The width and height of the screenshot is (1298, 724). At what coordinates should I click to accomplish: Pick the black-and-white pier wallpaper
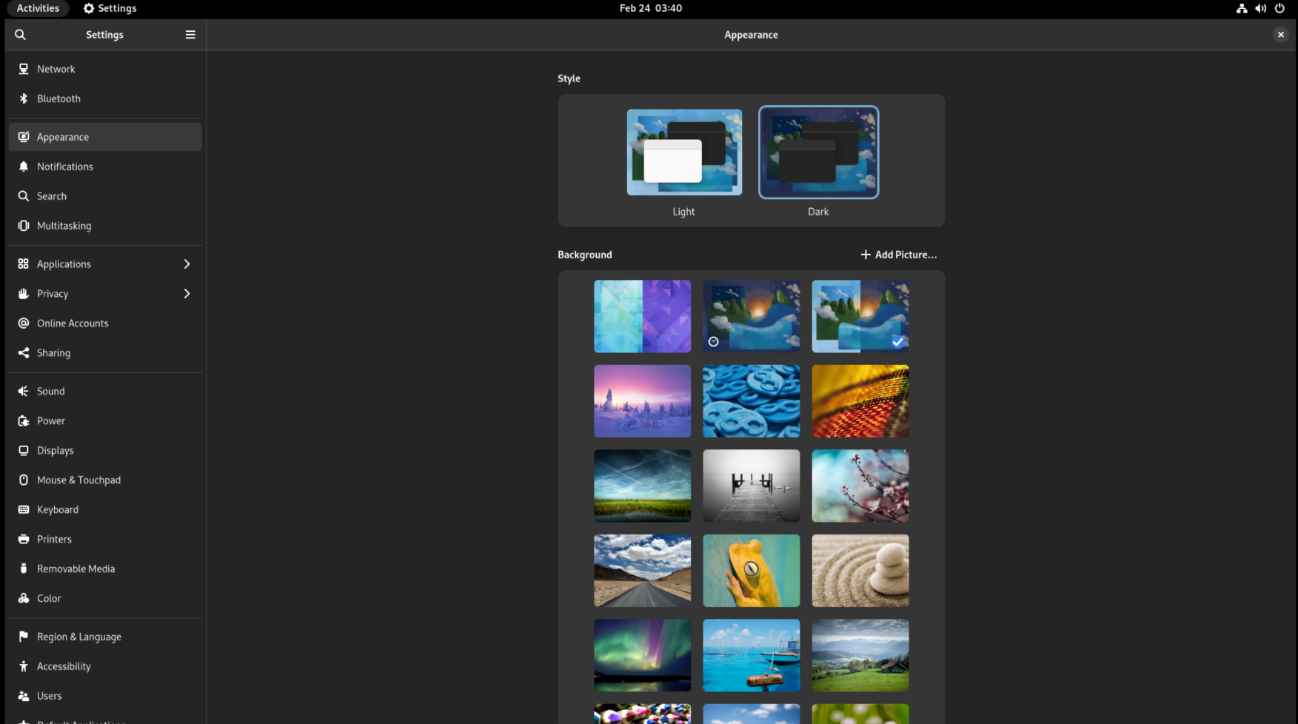point(752,486)
